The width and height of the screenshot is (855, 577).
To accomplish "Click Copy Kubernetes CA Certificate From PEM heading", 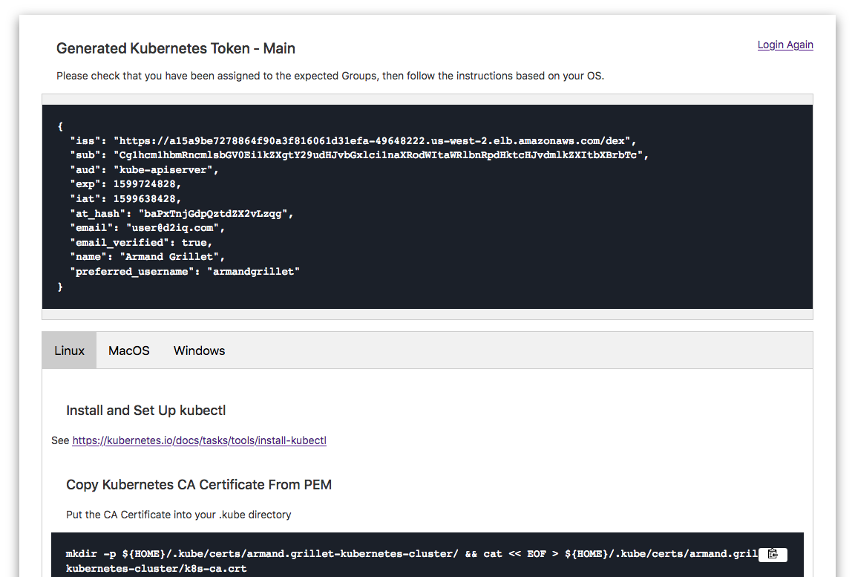I will 198,485.
